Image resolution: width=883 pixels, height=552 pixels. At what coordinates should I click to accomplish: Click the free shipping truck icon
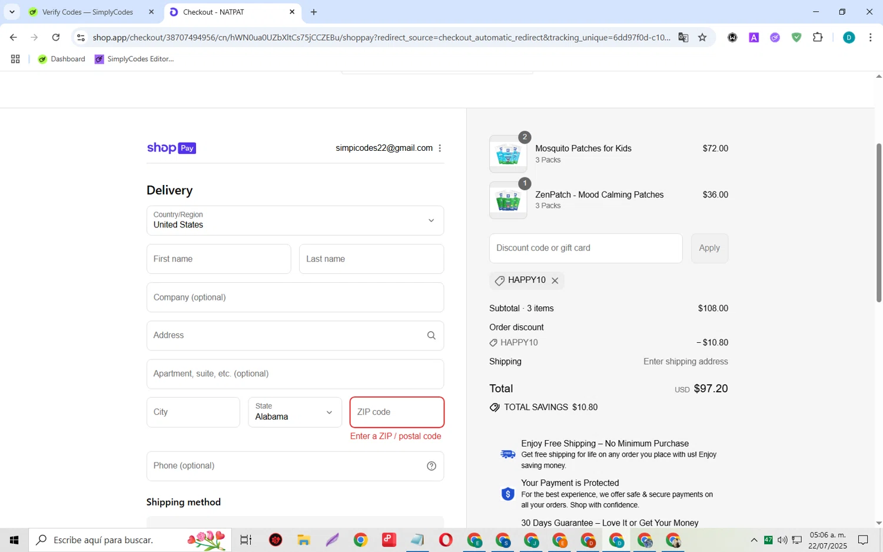coord(507,454)
